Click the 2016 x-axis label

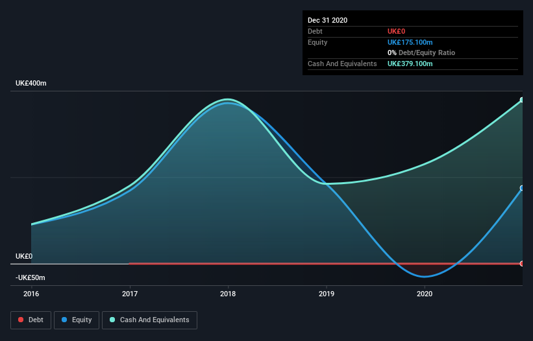click(x=31, y=294)
